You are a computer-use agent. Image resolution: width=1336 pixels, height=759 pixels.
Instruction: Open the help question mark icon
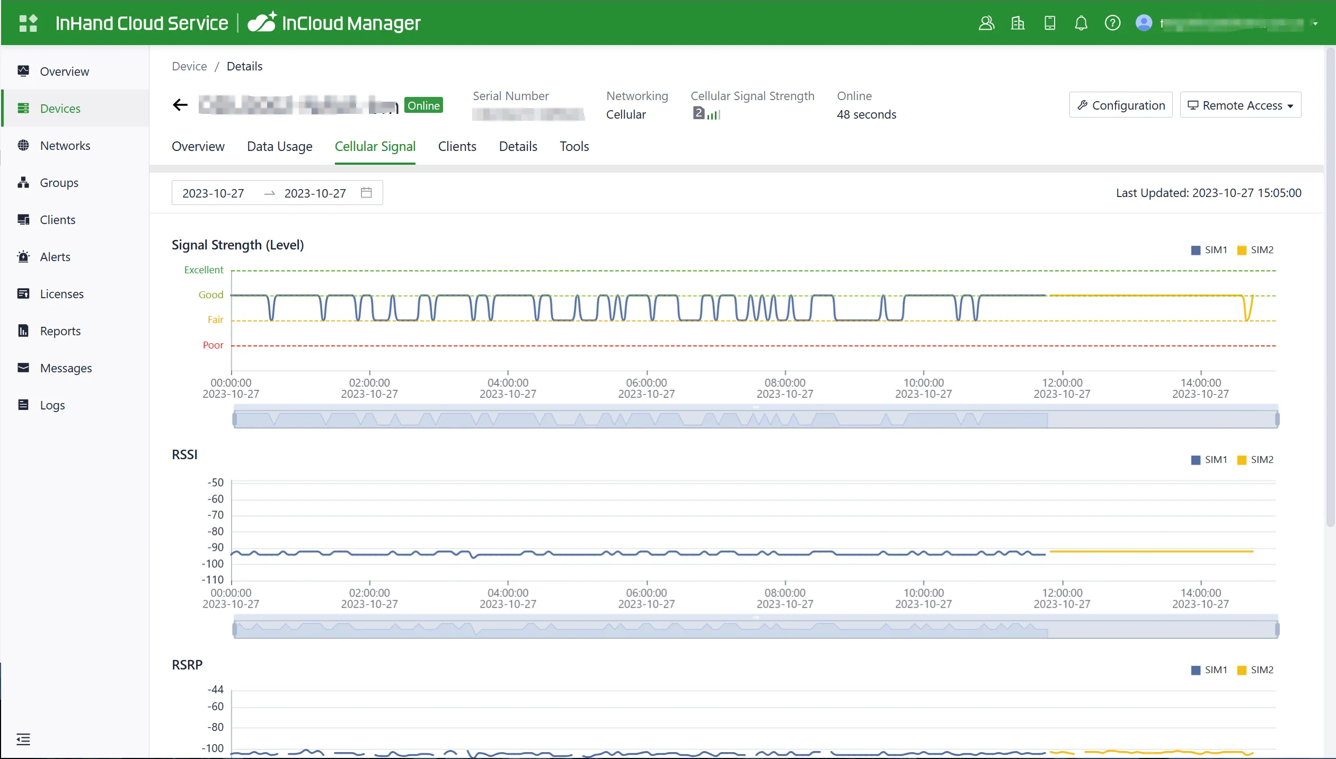pyautogui.click(x=1112, y=23)
